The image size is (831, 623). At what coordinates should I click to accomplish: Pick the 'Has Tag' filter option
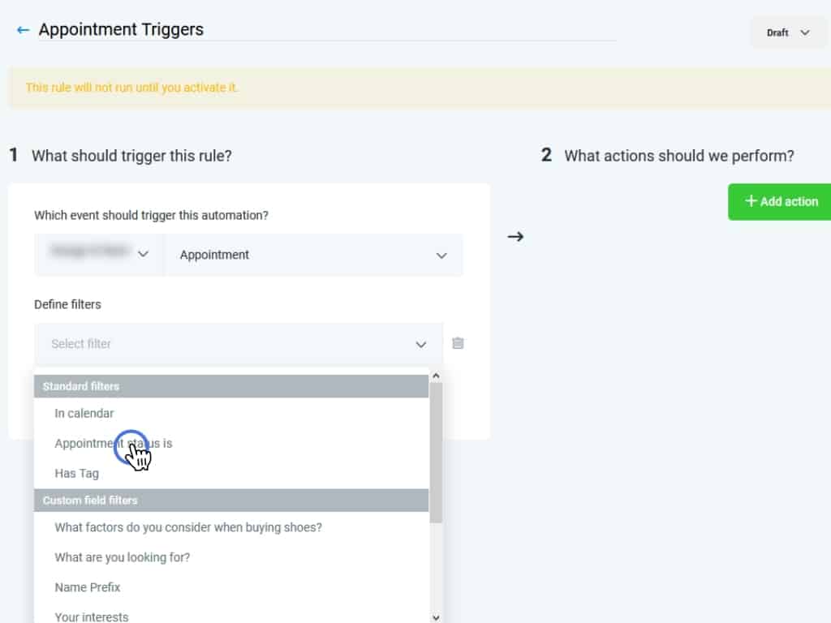76,473
